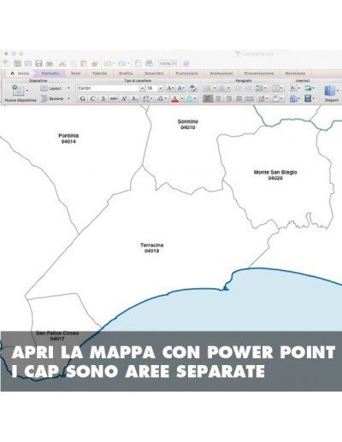Toggle strikethrough with the abc button

[114, 98]
